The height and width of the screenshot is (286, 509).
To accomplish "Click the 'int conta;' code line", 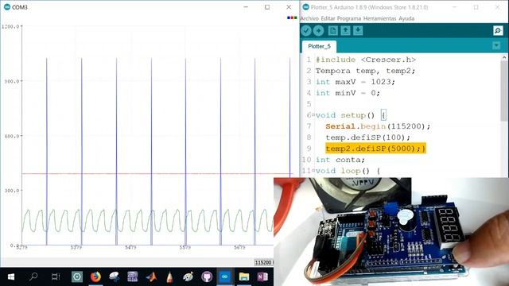I will click(340, 160).
